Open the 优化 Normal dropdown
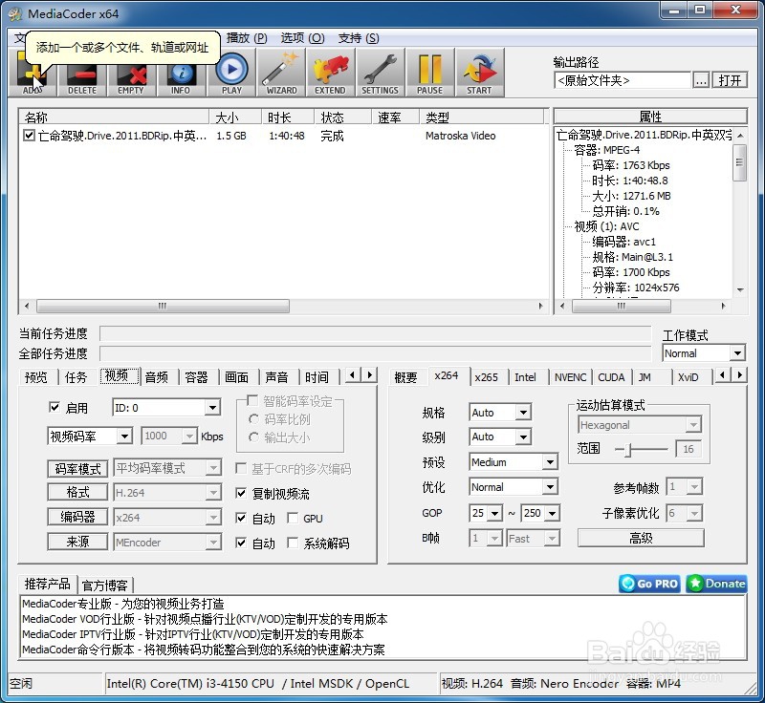Image resolution: width=765 pixels, height=703 pixels. pyautogui.click(x=551, y=487)
